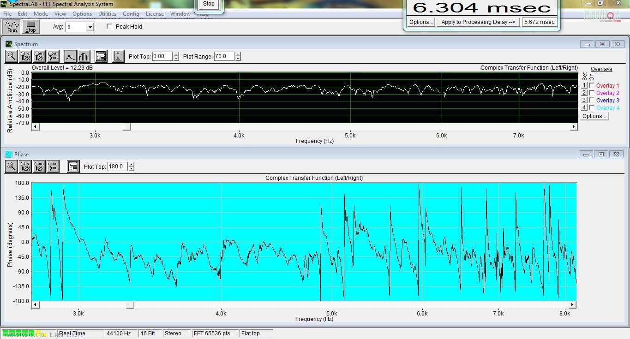Screen dimensions: 630x339
Task: Click the Spectrum horizontal scrollbar thumb
Action: pos(126,127)
